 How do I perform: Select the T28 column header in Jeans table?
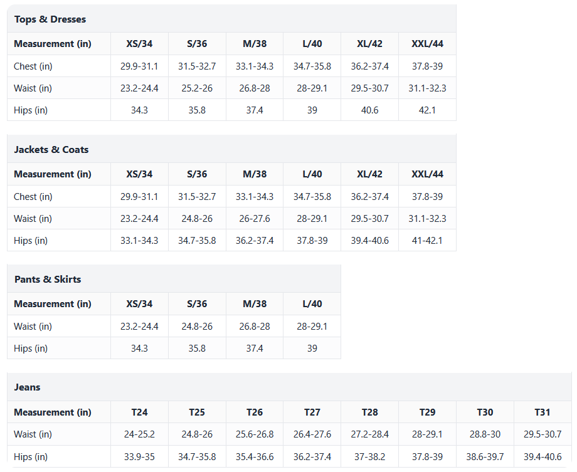pos(369,412)
